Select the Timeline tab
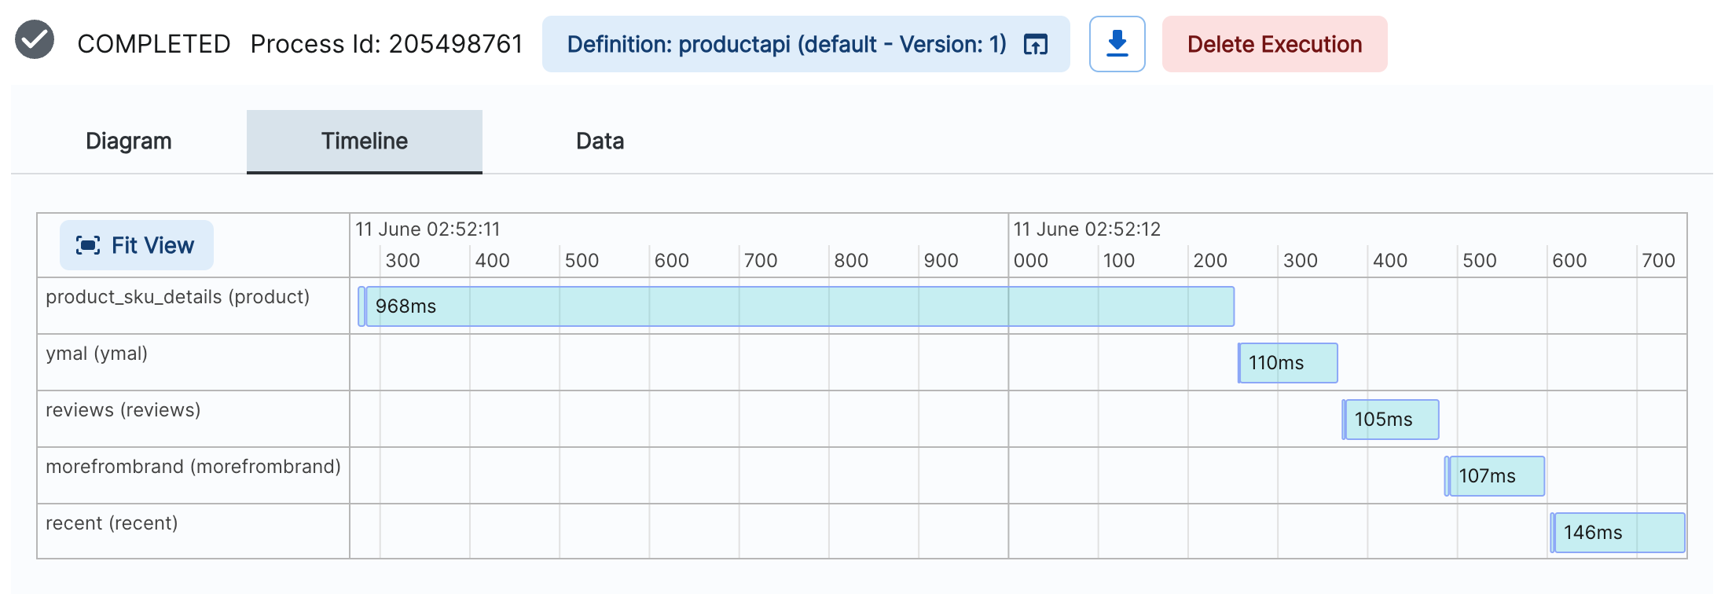This screenshot has height=594, width=1721. point(364,141)
